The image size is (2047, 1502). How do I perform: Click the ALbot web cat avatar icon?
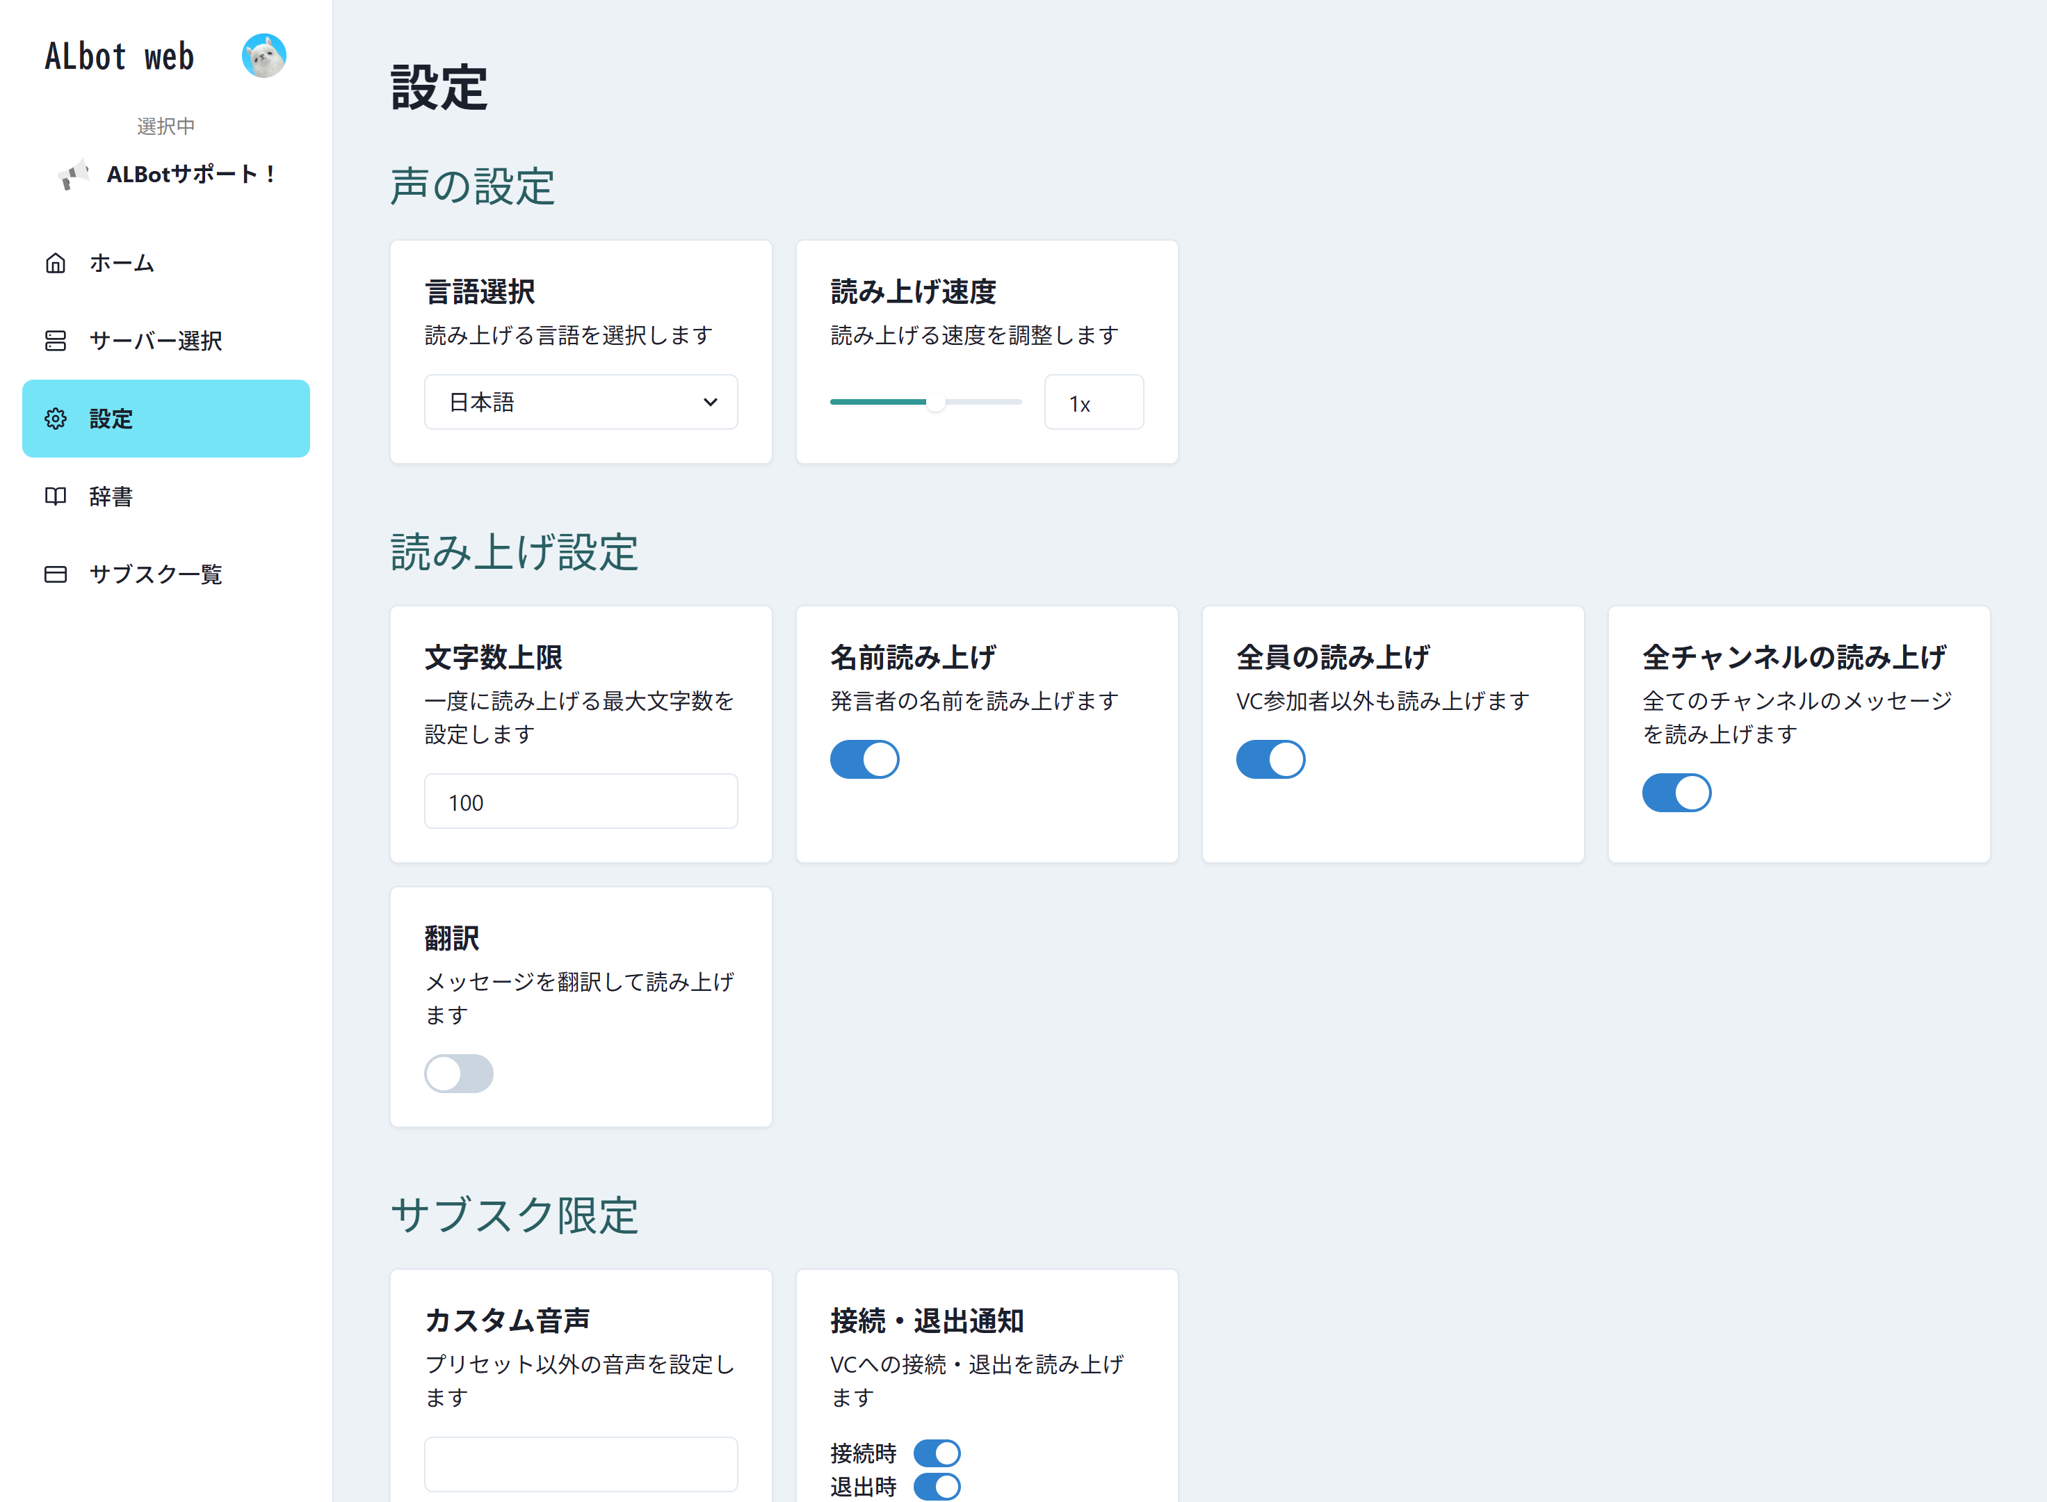264,56
